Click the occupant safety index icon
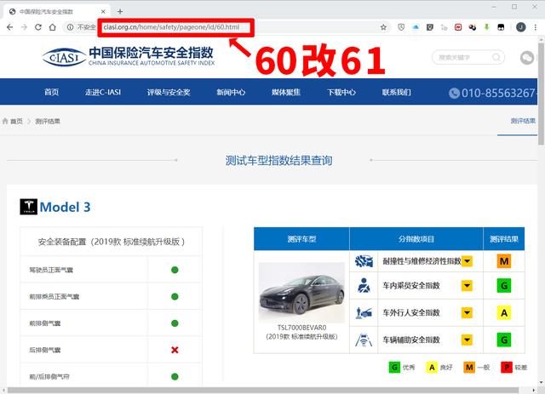Image resolution: width=545 pixels, height=394 pixels. point(364,286)
